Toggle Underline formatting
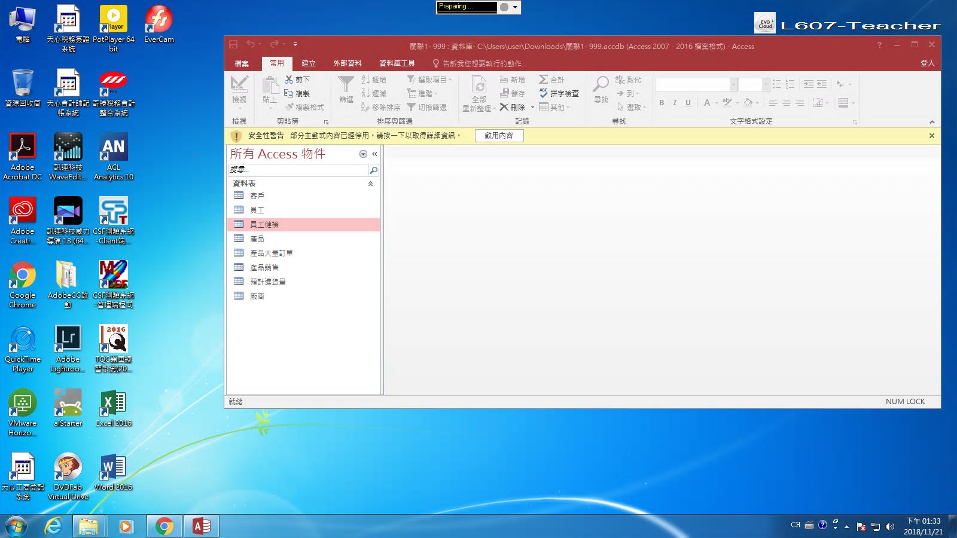Viewport: 957px width, 538px height. (688, 103)
